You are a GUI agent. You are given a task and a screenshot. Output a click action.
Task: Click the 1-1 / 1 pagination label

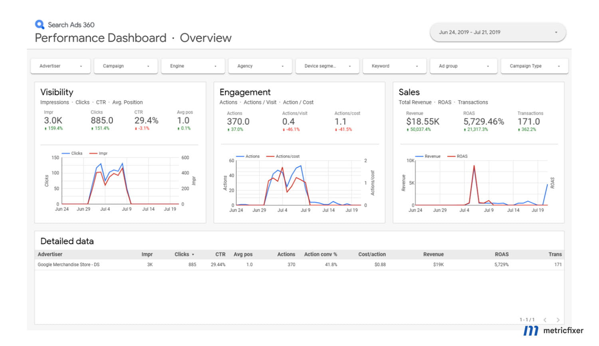pos(527,320)
